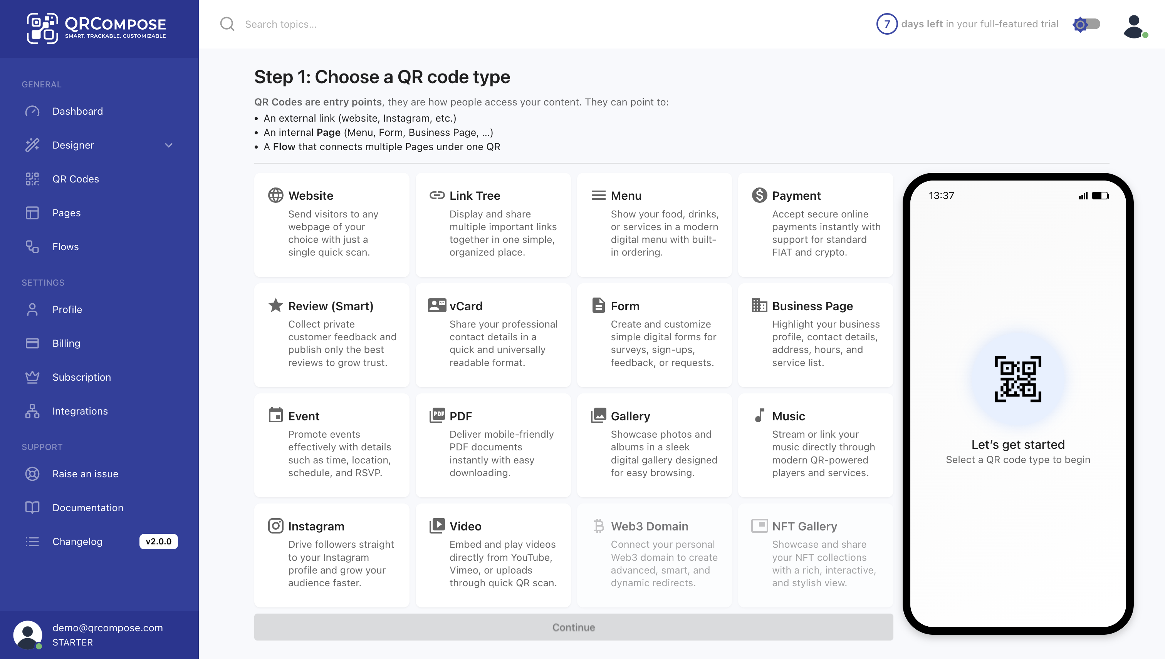The width and height of the screenshot is (1165, 659).
Task: Select the Website globe icon
Action: [x=275, y=195]
